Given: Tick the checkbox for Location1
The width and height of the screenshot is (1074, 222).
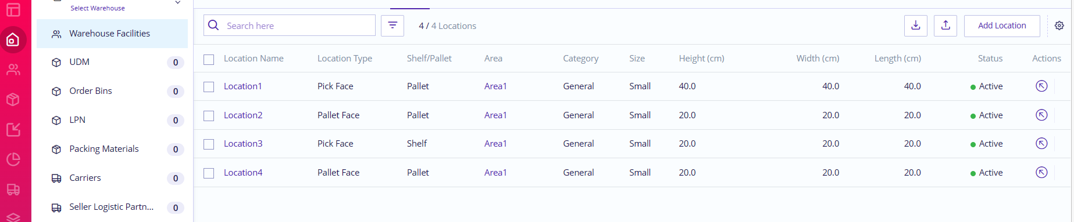Looking at the screenshot, I should pyautogui.click(x=209, y=86).
